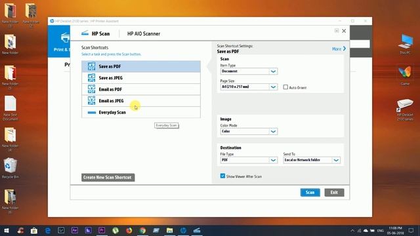Open the File Type dropdown

coord(249,160)
